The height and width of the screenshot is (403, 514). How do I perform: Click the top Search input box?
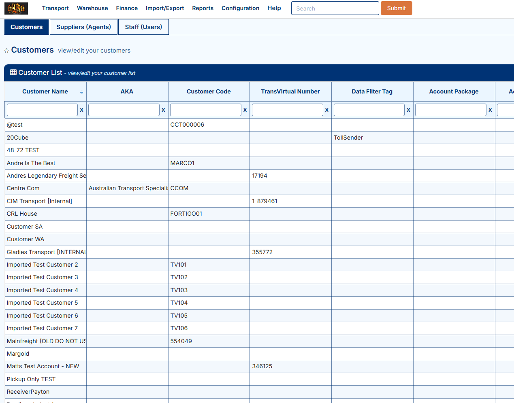[335, 8]
